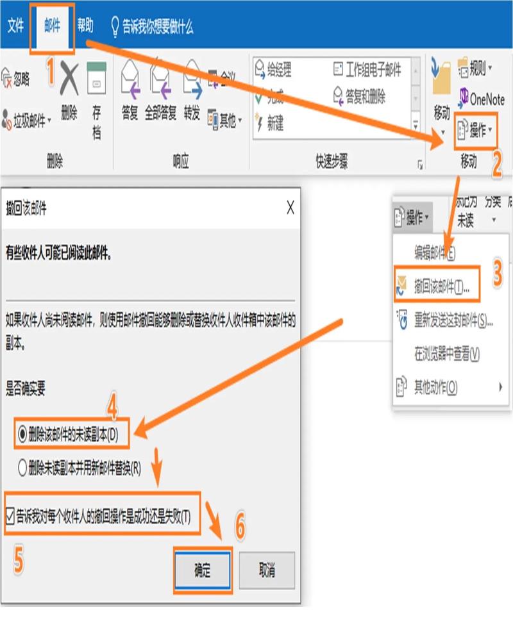This screenshot has height=621, width=513.
Task: Click the Archive (存档) icon
Action: (96, 79)
